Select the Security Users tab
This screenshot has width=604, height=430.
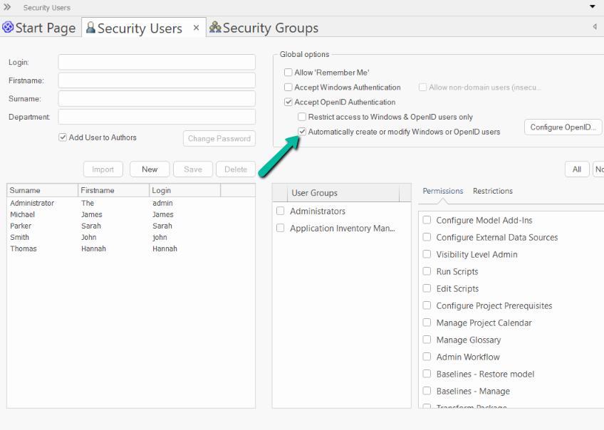[144, 28]
